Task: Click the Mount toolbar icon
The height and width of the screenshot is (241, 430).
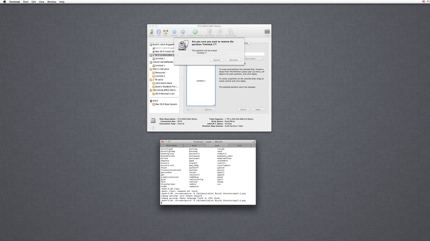Action: coord(174,32)
